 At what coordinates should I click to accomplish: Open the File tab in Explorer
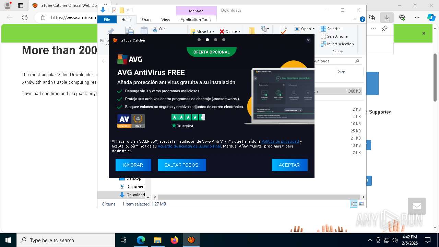[x=107, y=20]
